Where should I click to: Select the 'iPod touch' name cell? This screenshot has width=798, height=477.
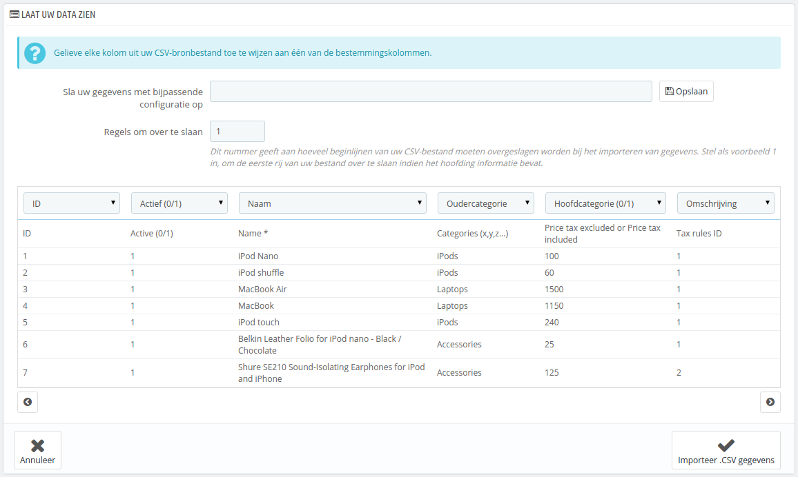click(259, 322)
